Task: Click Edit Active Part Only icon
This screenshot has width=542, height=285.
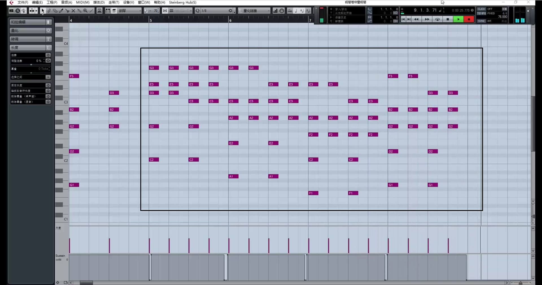Action: [x=114, y=11]
